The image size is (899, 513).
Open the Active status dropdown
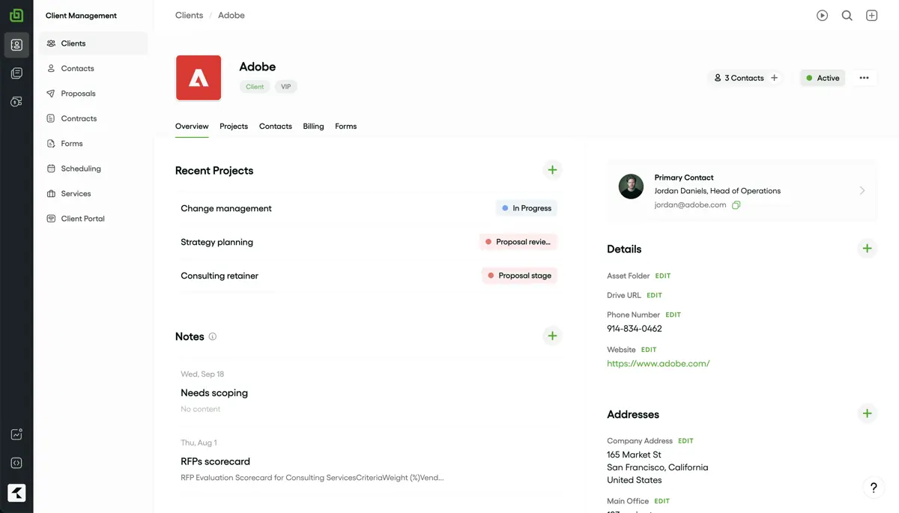pyautogui.click(x=823, y=78)
